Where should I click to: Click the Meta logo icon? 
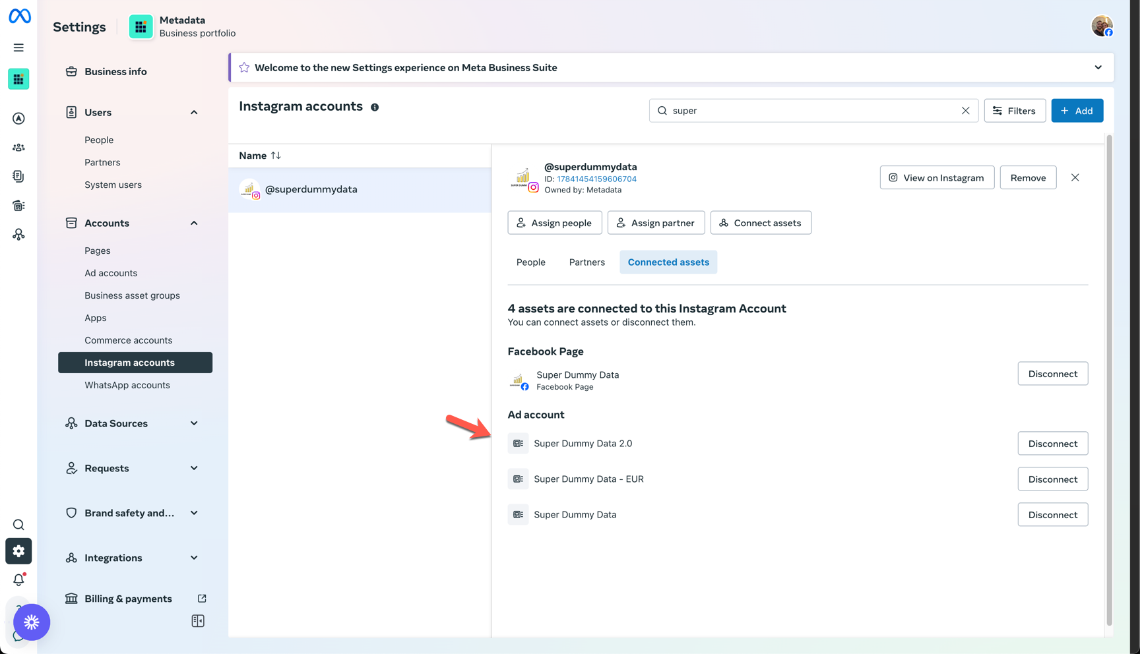pos(19,16)
